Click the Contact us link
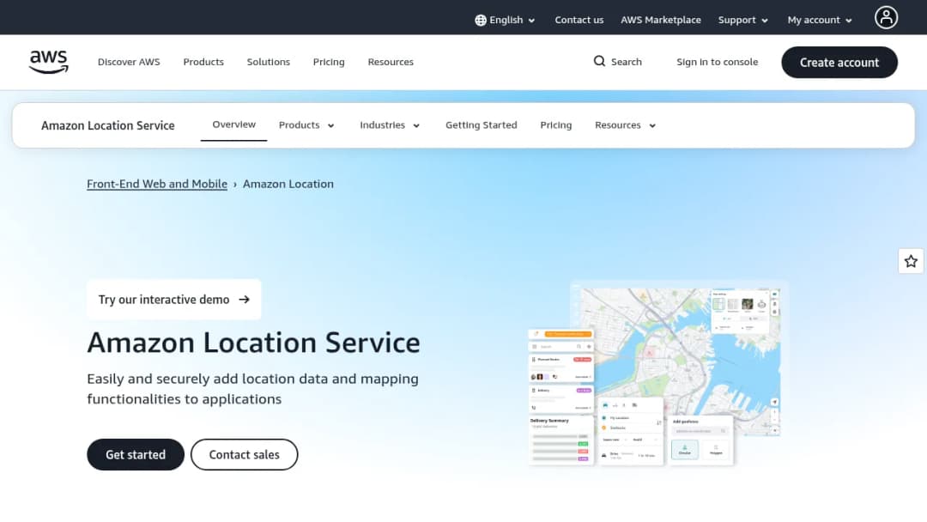Screen dimensions: 927x522 [x=579, y=20]
